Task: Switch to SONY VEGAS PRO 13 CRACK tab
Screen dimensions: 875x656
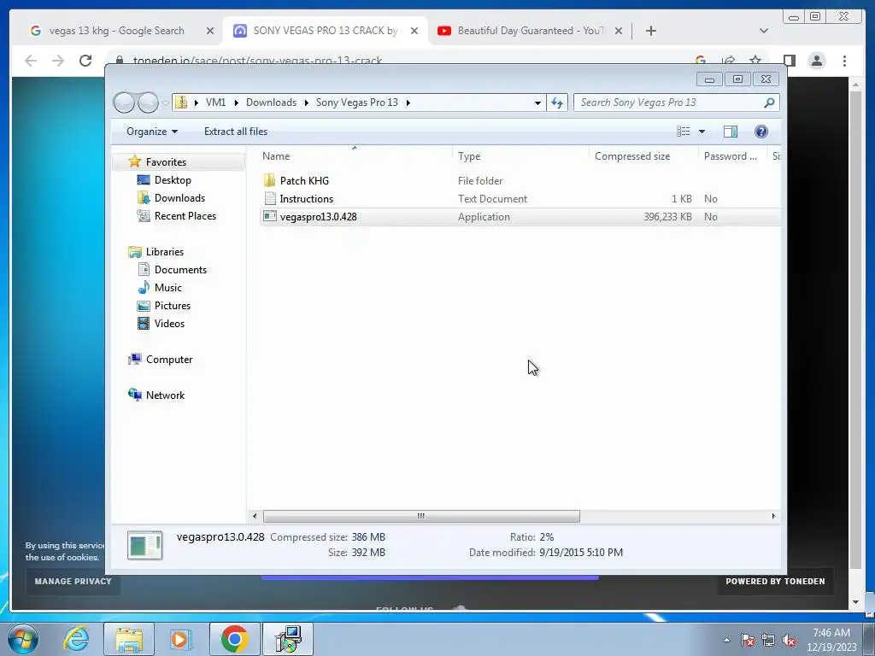Action: click(x=326, y=31)
